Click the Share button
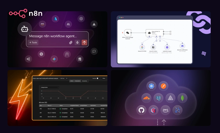The image size is (220, 133). point(104,78)
